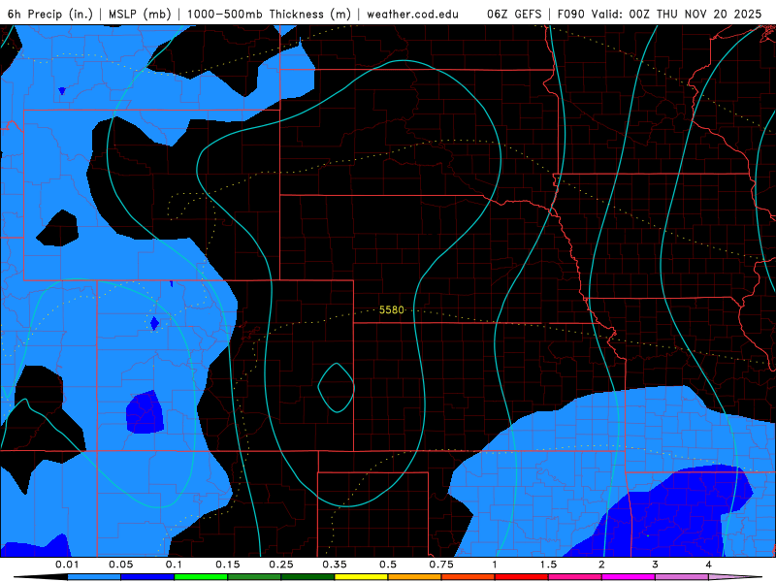Click the light violet 3 inch legend swatch

tap(682, 577)
